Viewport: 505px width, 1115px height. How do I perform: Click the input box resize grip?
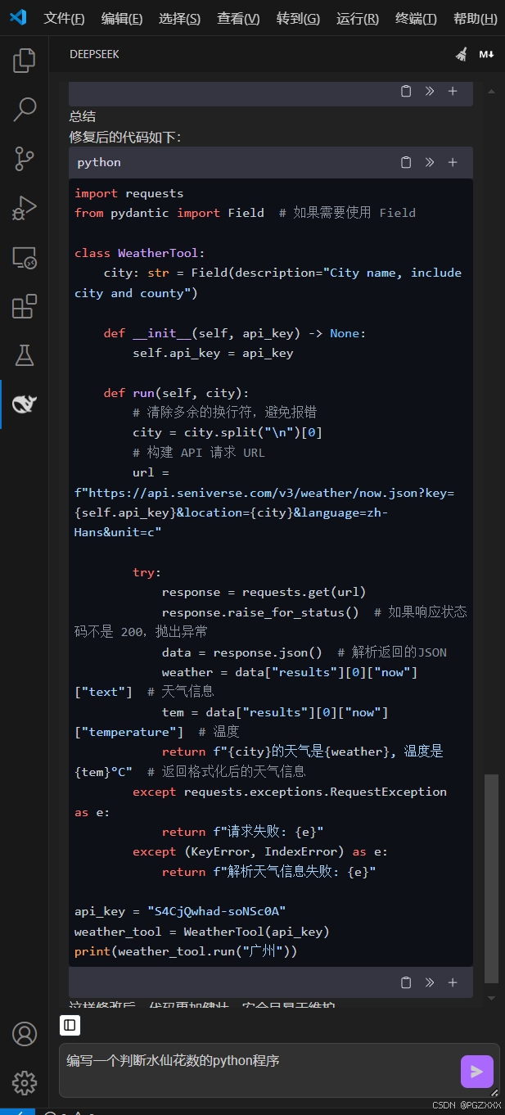494,1092
